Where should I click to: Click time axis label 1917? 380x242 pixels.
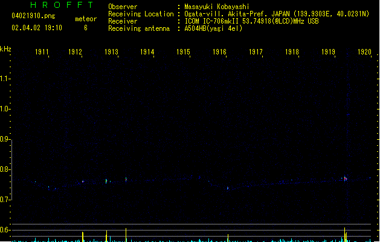click(x=256, y=52)
